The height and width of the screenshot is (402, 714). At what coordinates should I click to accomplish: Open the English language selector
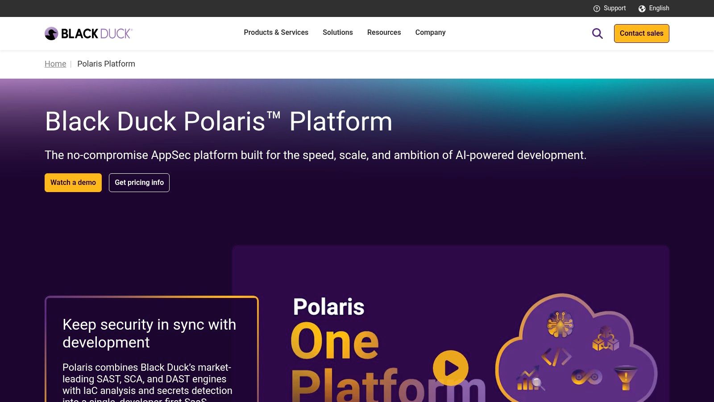(659, 8)
